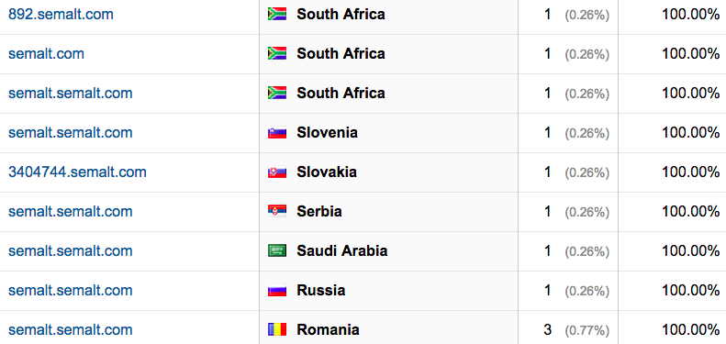726x344 pixels.
Task: Click the Romania flag icon
Action: tap(277, 330)
